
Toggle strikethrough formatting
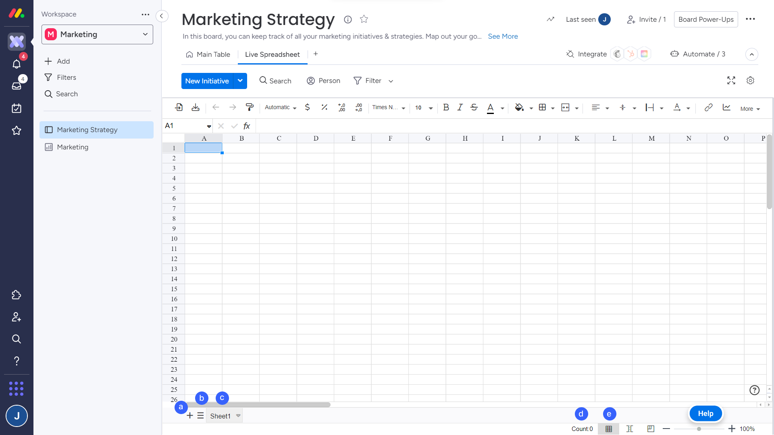pyautogui.click(x=474, y=107)
